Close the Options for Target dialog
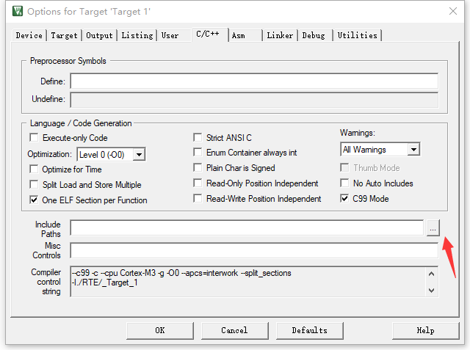470x350 pixels. click(453, 11)
